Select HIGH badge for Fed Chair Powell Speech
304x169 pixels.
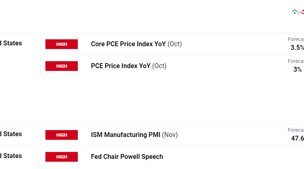pos(62,157)
